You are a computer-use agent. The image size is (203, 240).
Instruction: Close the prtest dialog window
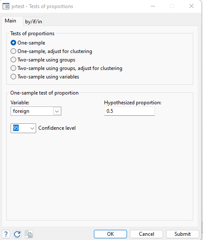pos(192,6)
